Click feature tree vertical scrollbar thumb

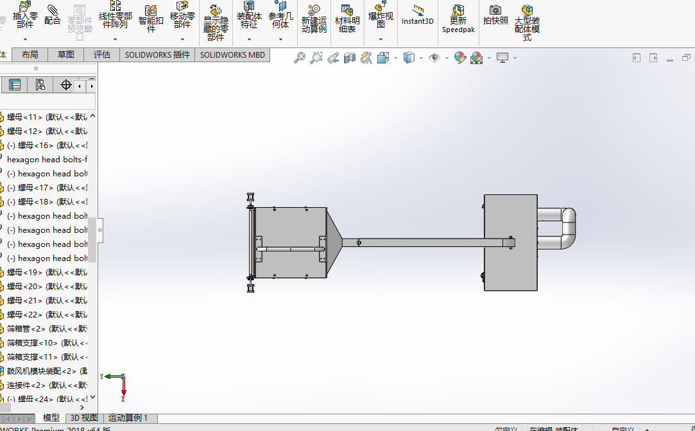click(92, 239)
